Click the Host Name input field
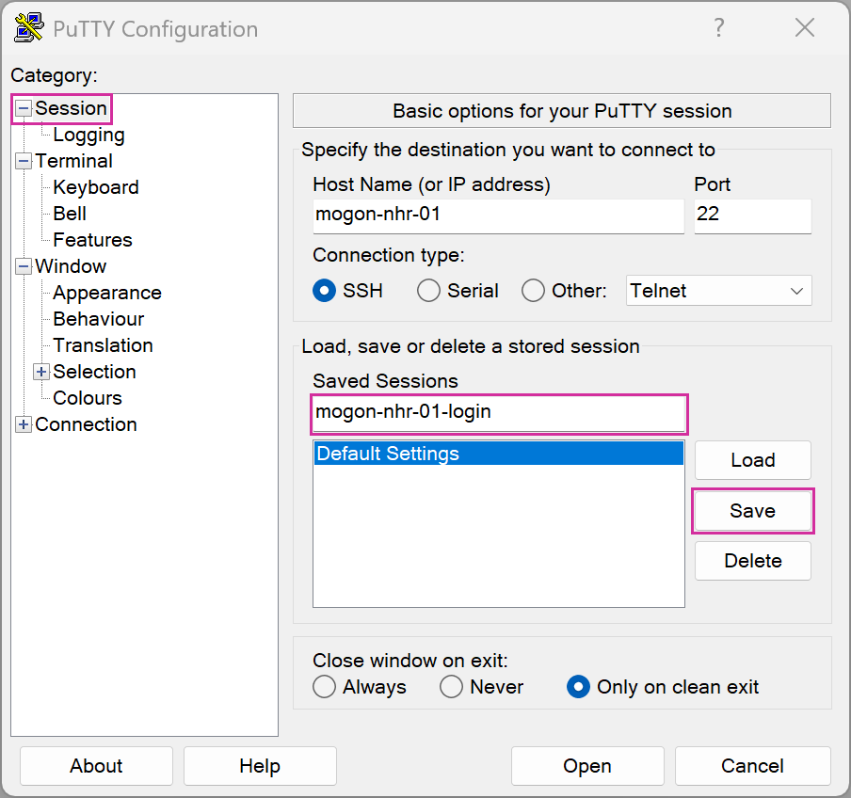The image size is (851, 798). pyautogui.click(x=498, y=215)
